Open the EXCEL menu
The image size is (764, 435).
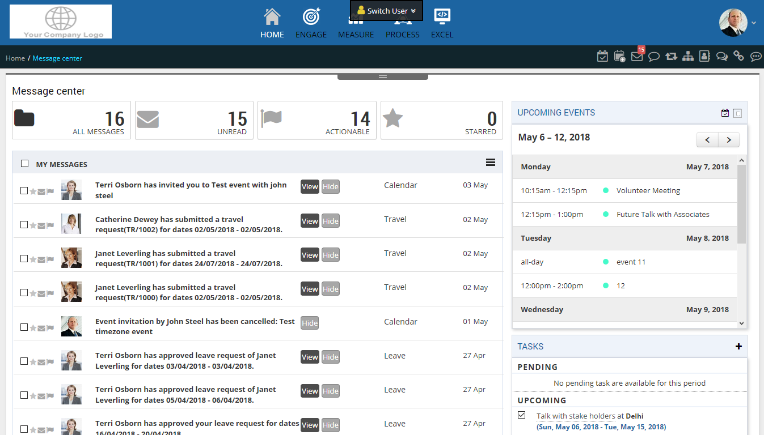(x=442, y=23)
